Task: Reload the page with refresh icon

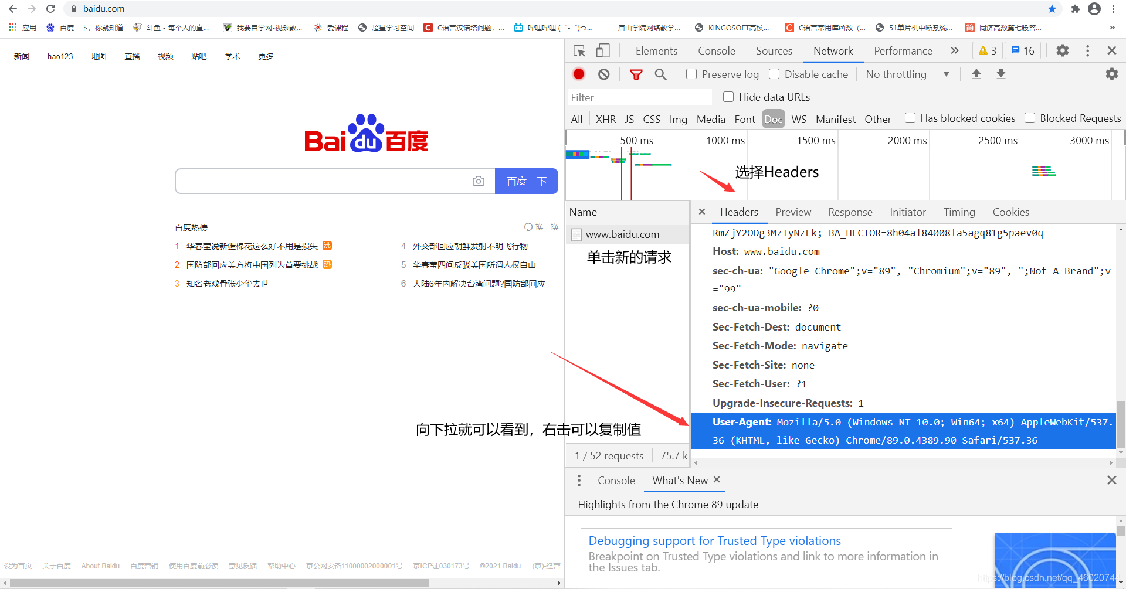Action: pos(50,9)
